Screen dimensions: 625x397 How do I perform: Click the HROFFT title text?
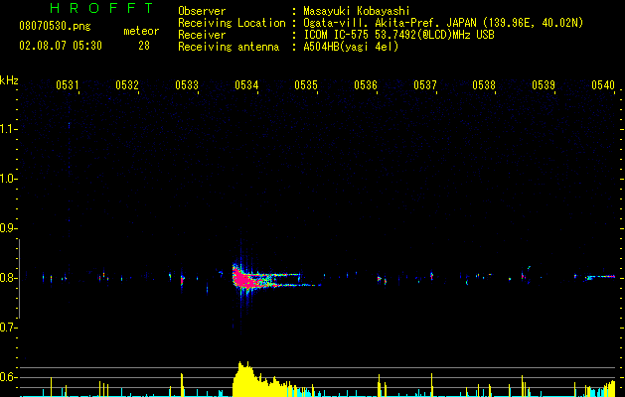point(102,8)
